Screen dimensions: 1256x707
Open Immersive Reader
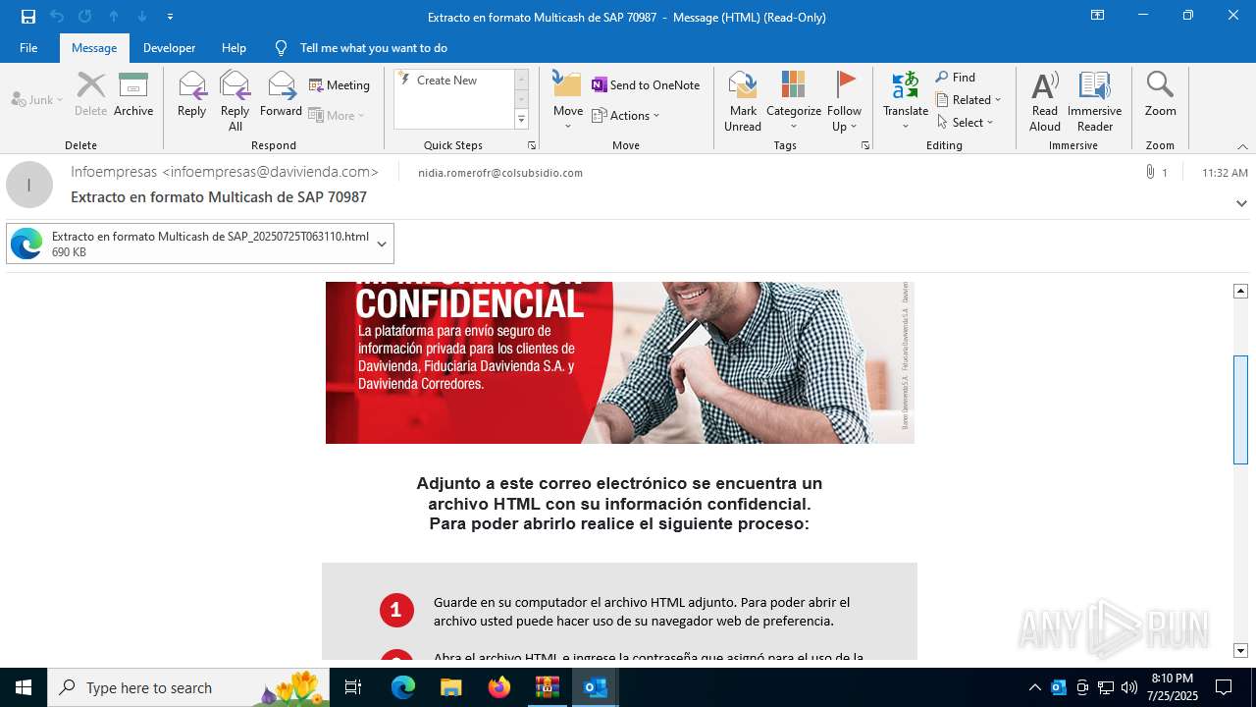click(1094, 101)
